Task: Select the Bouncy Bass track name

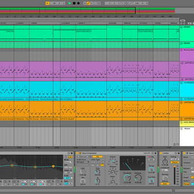Action: click(189, 50)
